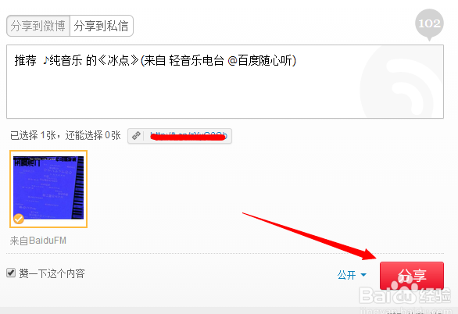This screenshot has width=458, height=314.
Task: Click the 赞一下这个内容 label text
Action: (52, 273)
